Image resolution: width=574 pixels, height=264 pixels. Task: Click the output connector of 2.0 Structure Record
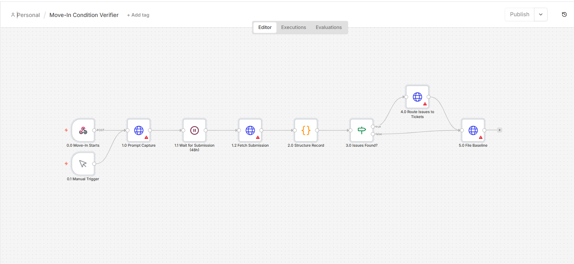tap(317, 130)
